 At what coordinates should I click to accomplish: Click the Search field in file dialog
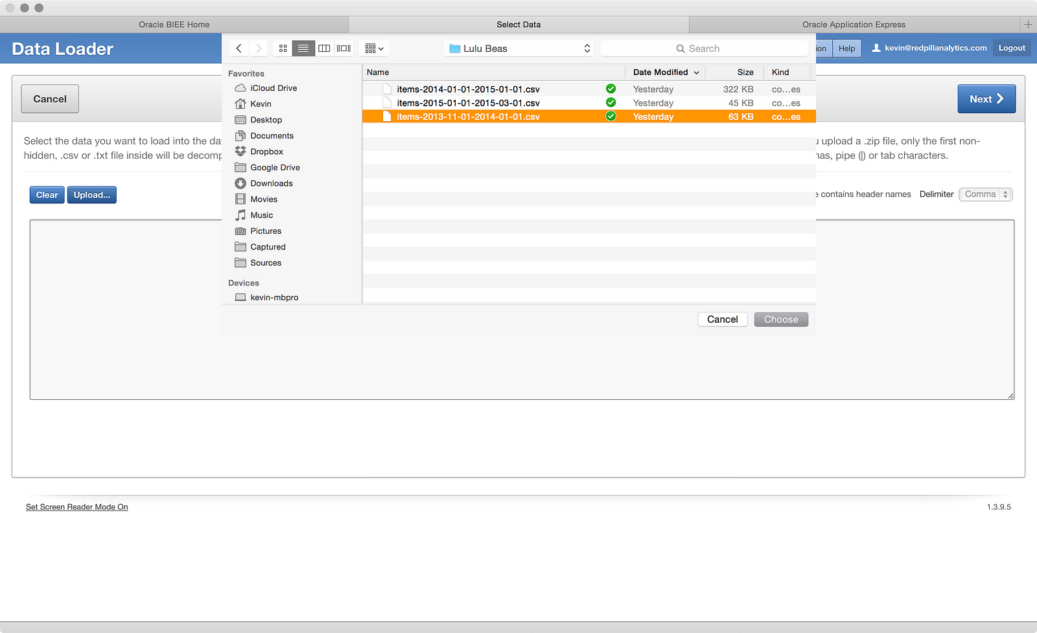[x=704, y=49]
